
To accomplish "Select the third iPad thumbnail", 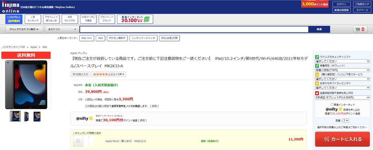I will 37,116.
